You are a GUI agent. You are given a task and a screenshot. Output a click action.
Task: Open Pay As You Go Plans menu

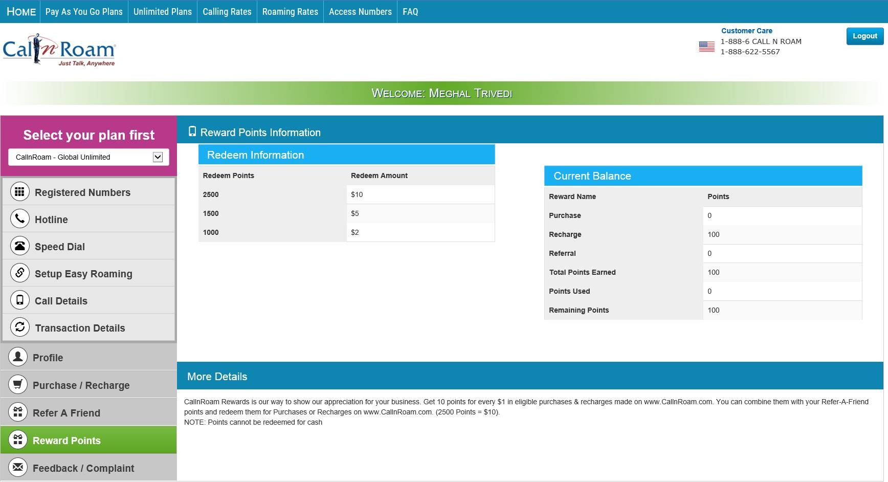click(84, 11)
